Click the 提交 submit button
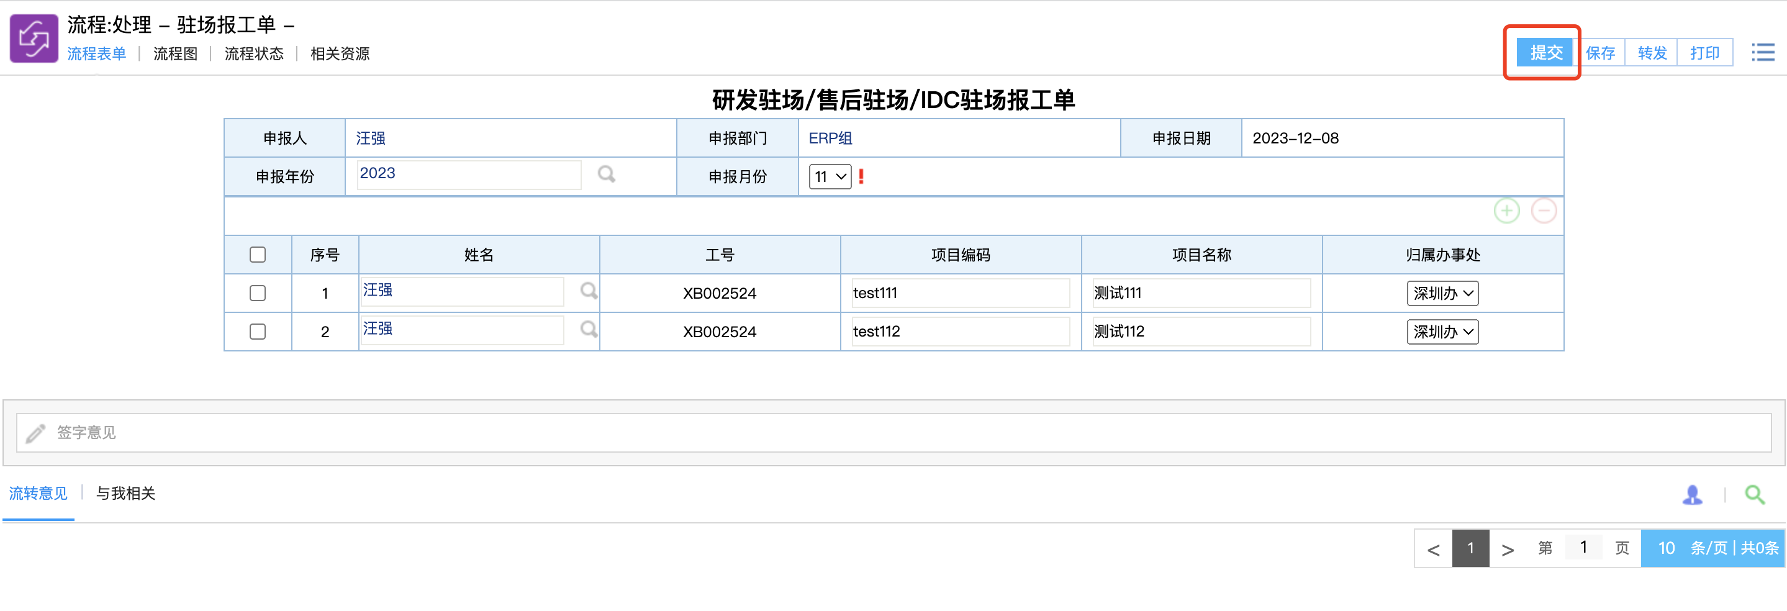Image resolution: width=1787 pixels, height=611 pixels. [1545, 53]
